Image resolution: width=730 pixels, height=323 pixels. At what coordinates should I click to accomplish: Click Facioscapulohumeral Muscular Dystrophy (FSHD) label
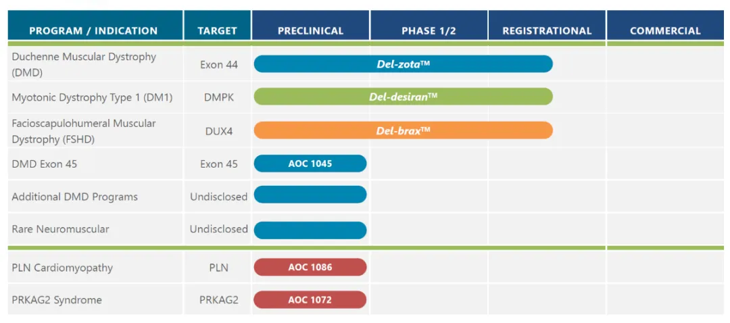point(84,131)
